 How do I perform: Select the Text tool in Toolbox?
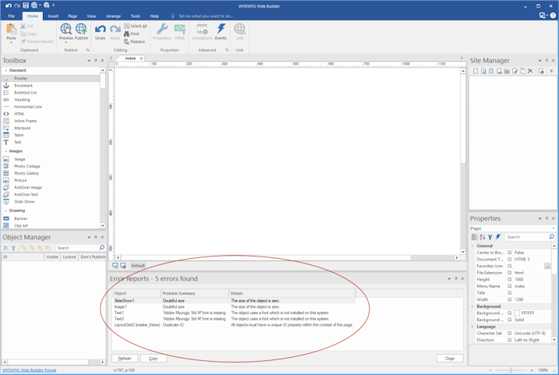[x=17, y=142]
